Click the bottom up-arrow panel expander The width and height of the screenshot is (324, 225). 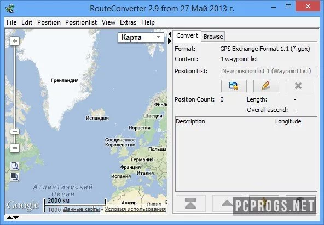point(9,217)
